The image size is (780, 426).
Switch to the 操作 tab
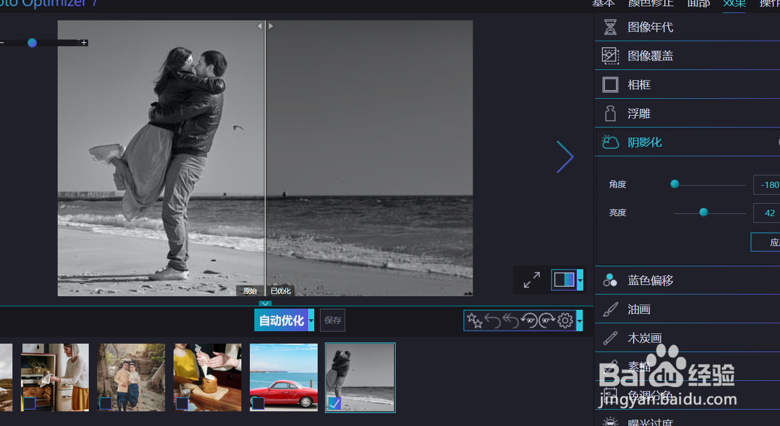(x=770, y=3)
